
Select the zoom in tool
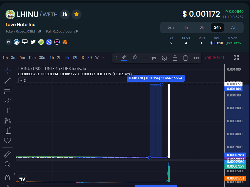(x=7, y=164)
